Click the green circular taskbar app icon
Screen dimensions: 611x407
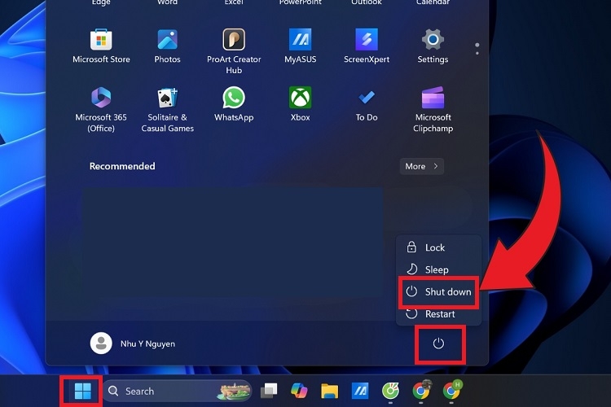390,391
